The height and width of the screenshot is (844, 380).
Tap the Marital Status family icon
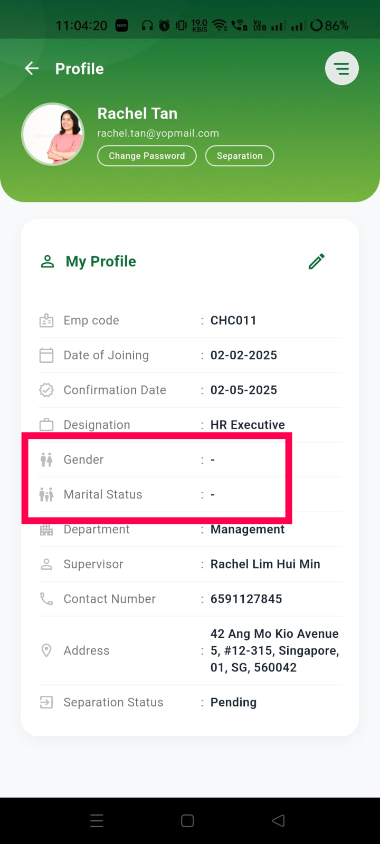[46, 494]
